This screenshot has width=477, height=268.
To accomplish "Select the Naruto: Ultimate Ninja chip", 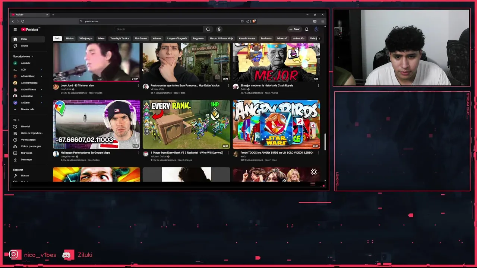I will (221, 38).
